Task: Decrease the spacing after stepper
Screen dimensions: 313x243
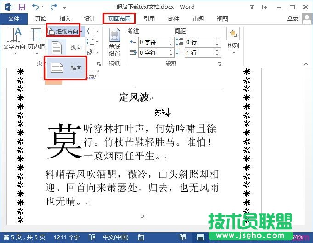Action: tap(217, 55)
